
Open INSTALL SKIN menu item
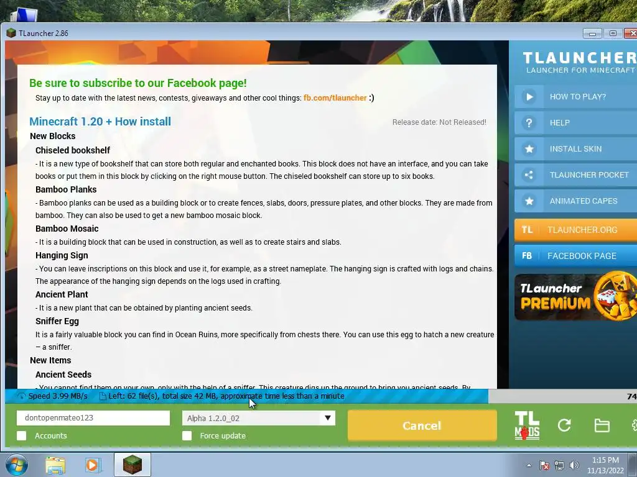pyautogui.click(x=575, y=149)
